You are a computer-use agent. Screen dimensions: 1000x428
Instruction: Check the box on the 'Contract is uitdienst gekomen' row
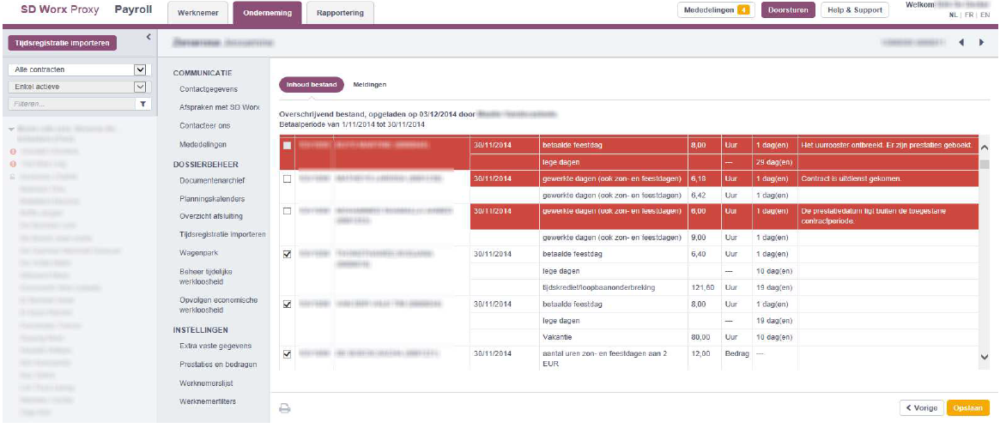coord(288,178)
